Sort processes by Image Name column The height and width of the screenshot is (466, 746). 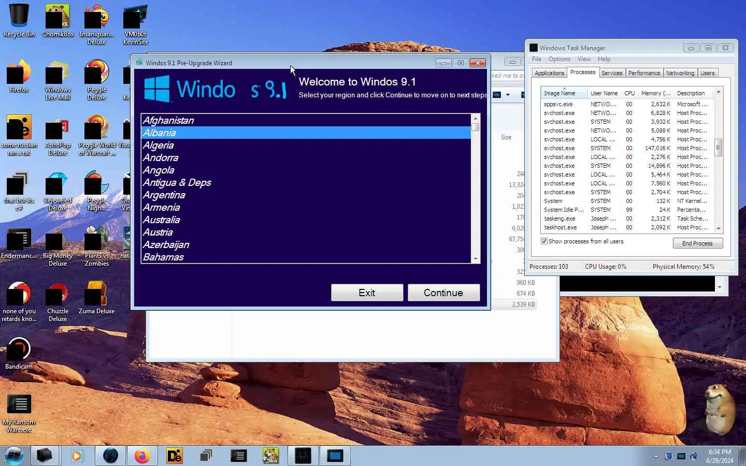tap(564, 93)
